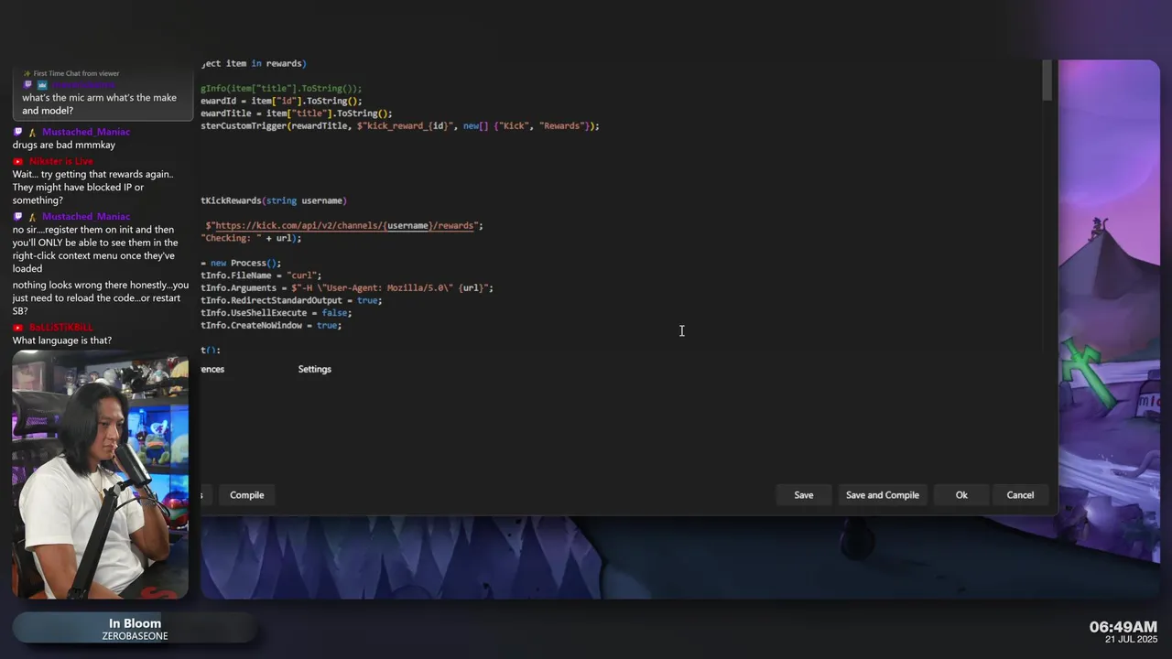Open the partially visible References tab

[x=212, y=369]
